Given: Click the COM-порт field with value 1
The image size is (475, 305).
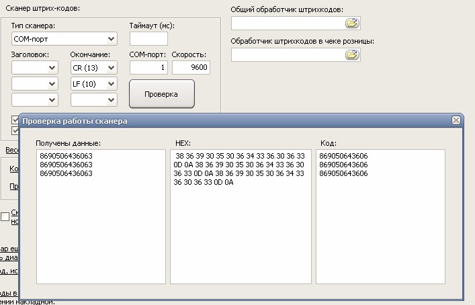Looking at the screenshot, I should click(x=148, y=67).
